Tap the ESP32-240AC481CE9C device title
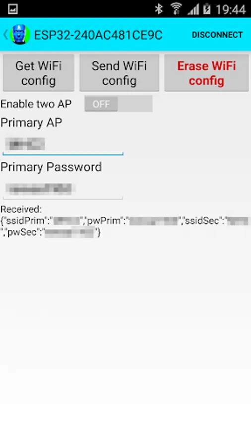Screen dimensions: 251x446 pos(98,35)
